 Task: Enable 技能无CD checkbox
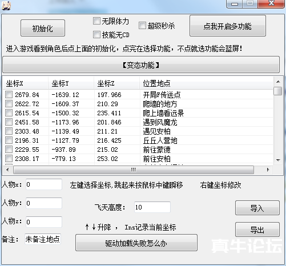[96, 35]
